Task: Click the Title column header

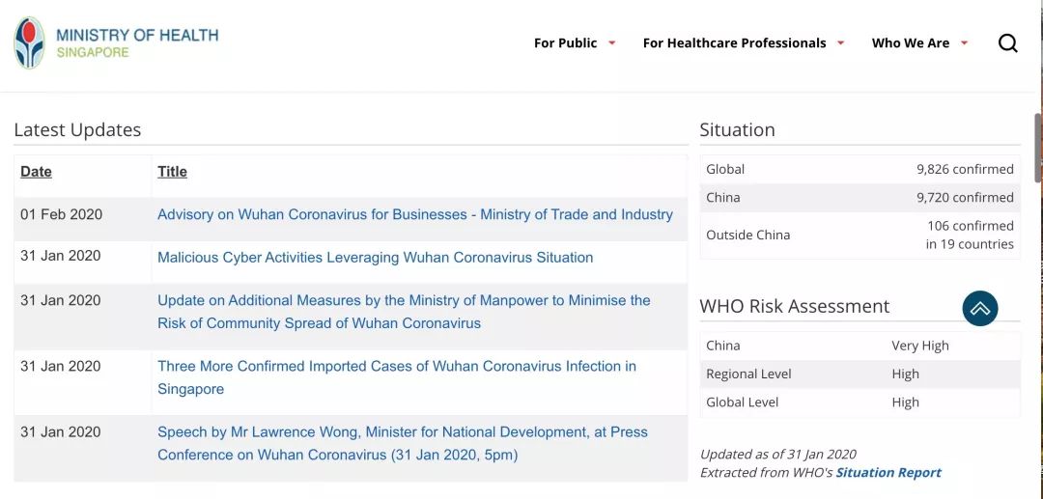Action: pyautogui.click(x=172, y=172)
